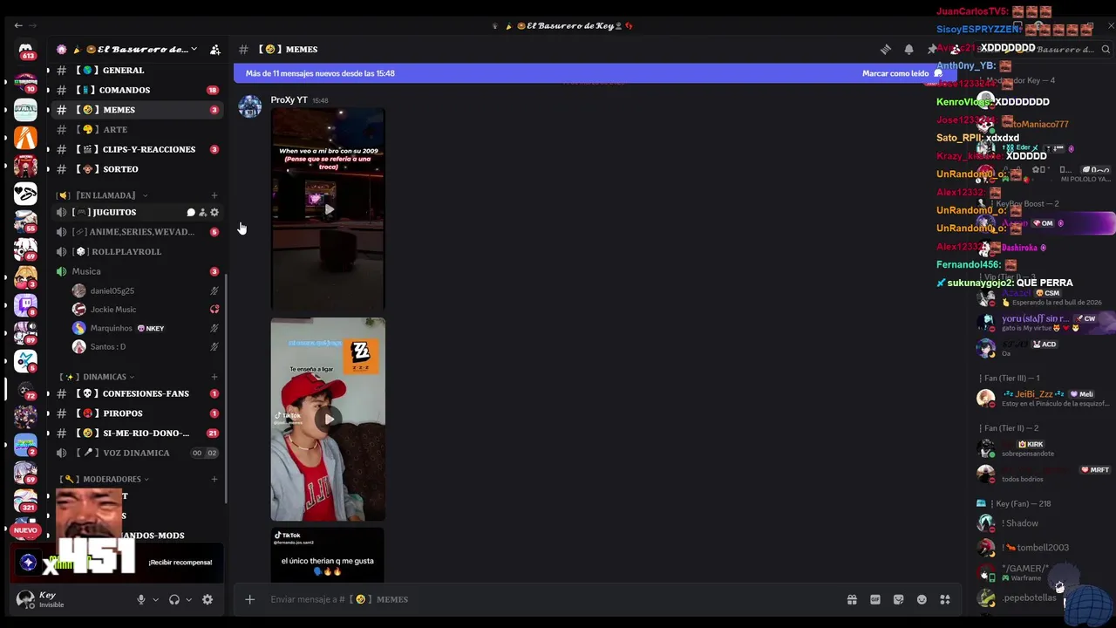Click Musica voice channel
The width and height of the screenshot is (1116, 628).
click(137, 271)
